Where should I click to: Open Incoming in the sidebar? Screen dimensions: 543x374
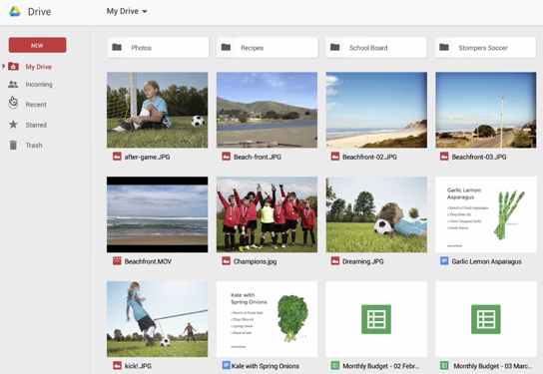click(39, 84)
